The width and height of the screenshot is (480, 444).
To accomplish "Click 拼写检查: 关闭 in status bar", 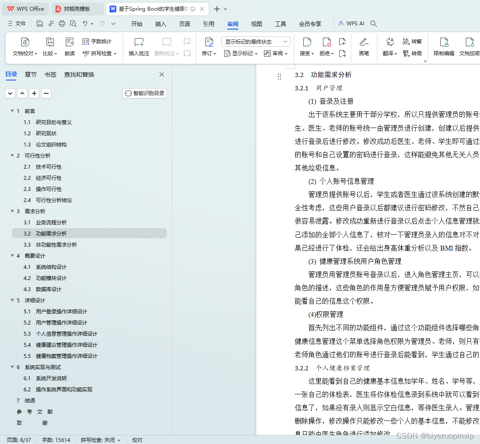I will (101, 440).
